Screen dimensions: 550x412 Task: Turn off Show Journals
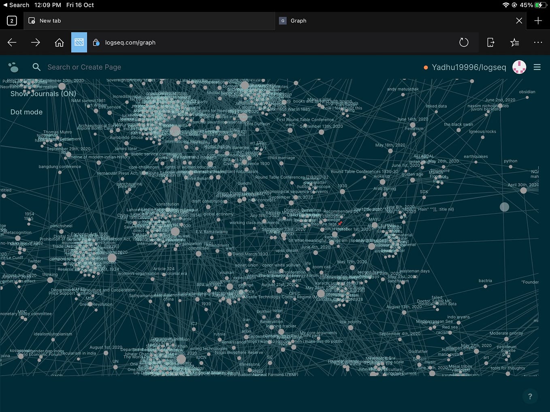pos(43,93)
